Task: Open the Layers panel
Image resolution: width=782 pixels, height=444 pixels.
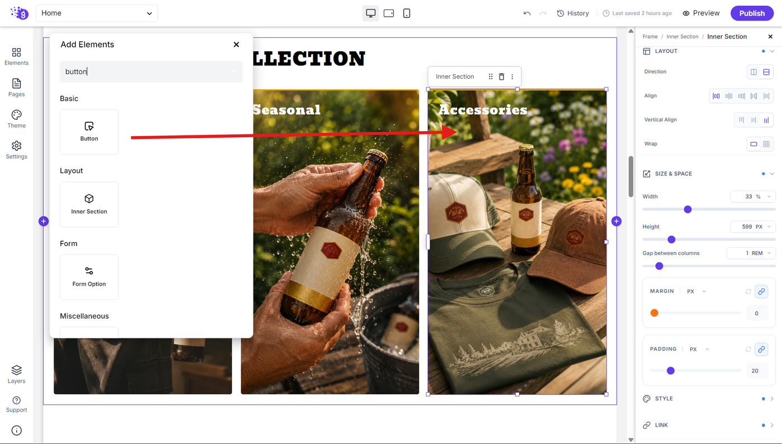Action: 16,374
